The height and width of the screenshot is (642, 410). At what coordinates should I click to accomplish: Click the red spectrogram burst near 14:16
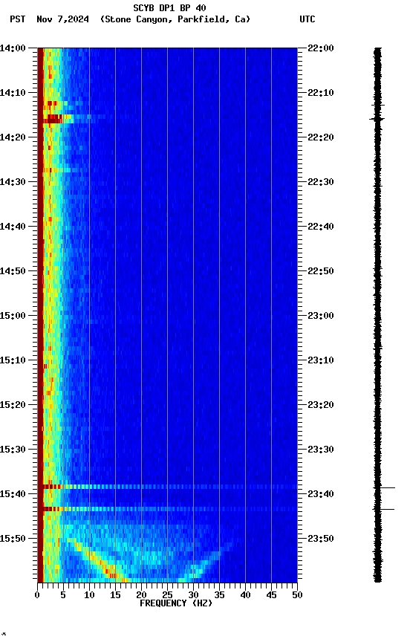[x=53, y=119]
